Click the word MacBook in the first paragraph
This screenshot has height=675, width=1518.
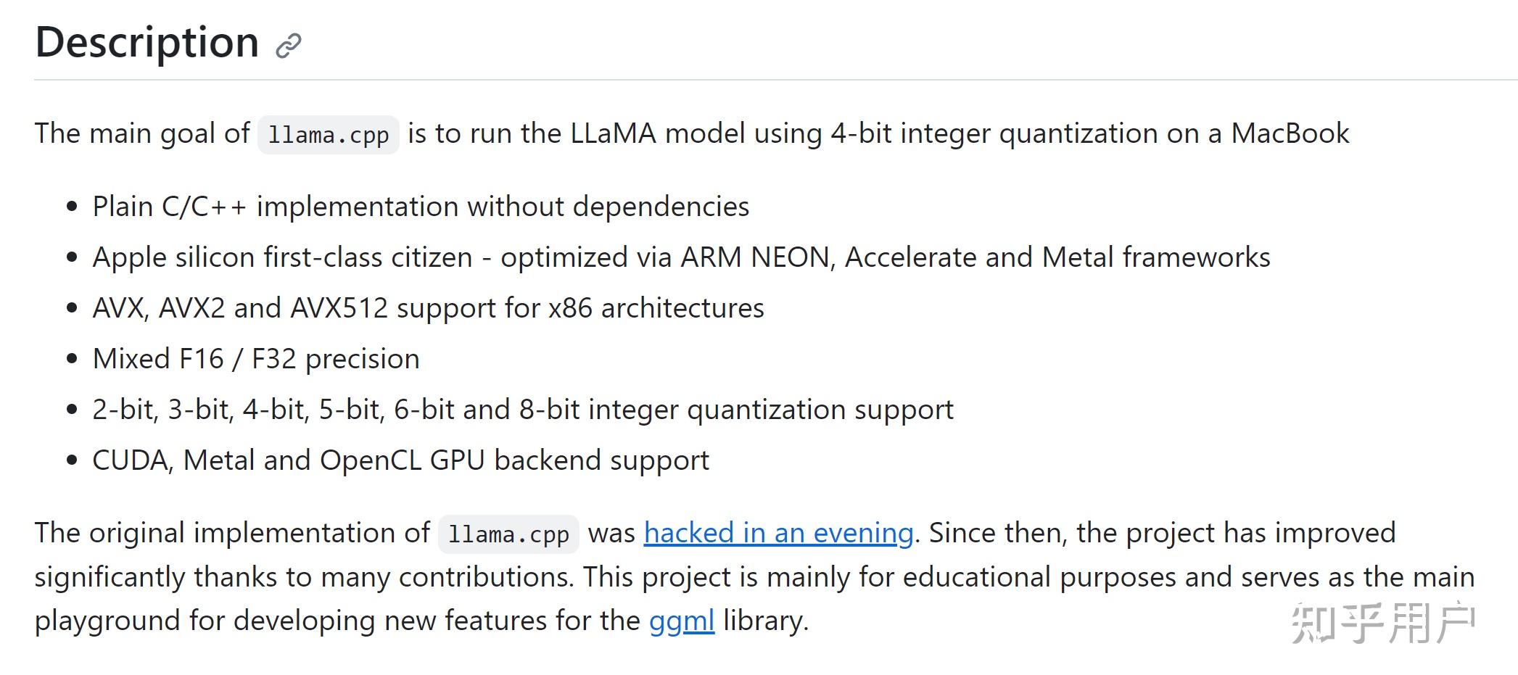(1290, 133)
